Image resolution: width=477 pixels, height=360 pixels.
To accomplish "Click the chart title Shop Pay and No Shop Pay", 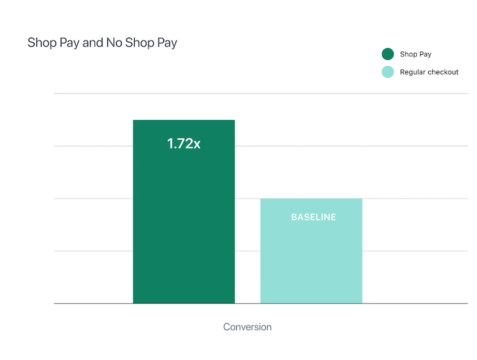I will [x=102, y=43].
